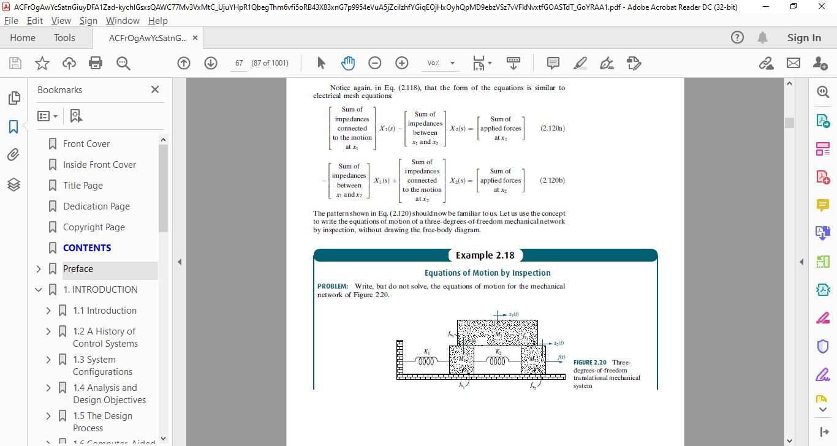
Task: Bookmark this file with the star icon
Action: [42, 63]
